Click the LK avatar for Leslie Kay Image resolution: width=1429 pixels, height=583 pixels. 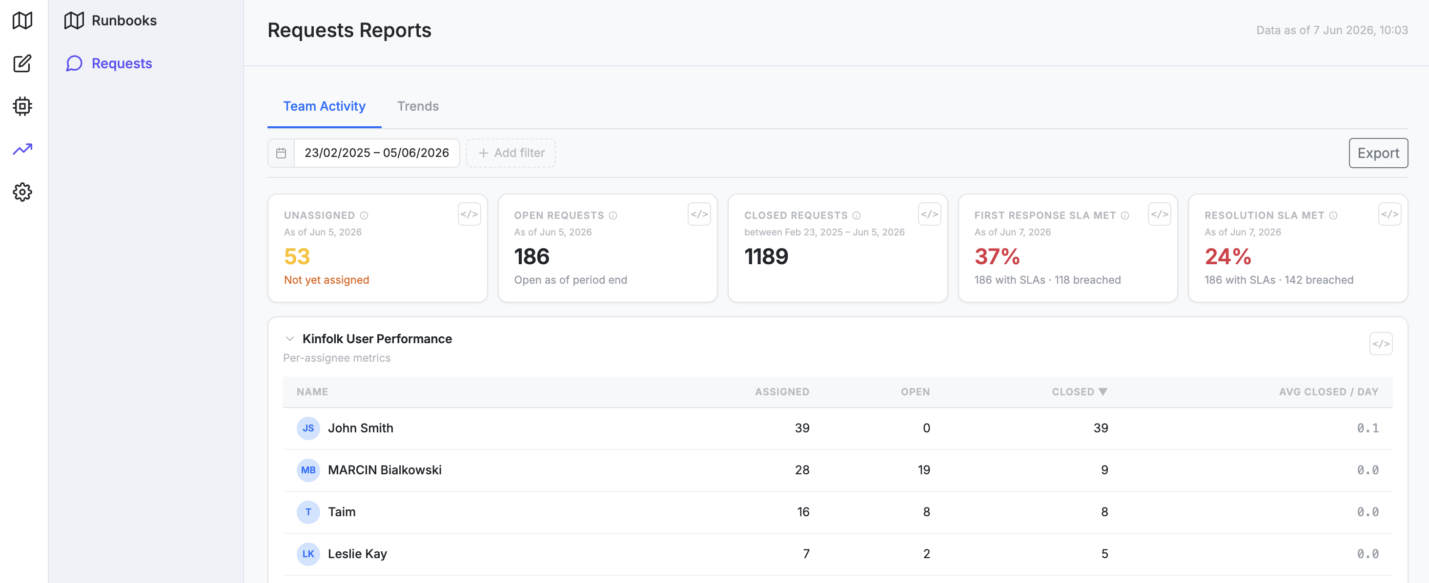pos(308,554)
